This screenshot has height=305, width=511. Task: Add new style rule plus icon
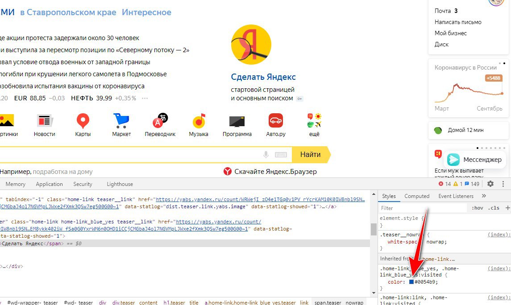pos(507,208)
